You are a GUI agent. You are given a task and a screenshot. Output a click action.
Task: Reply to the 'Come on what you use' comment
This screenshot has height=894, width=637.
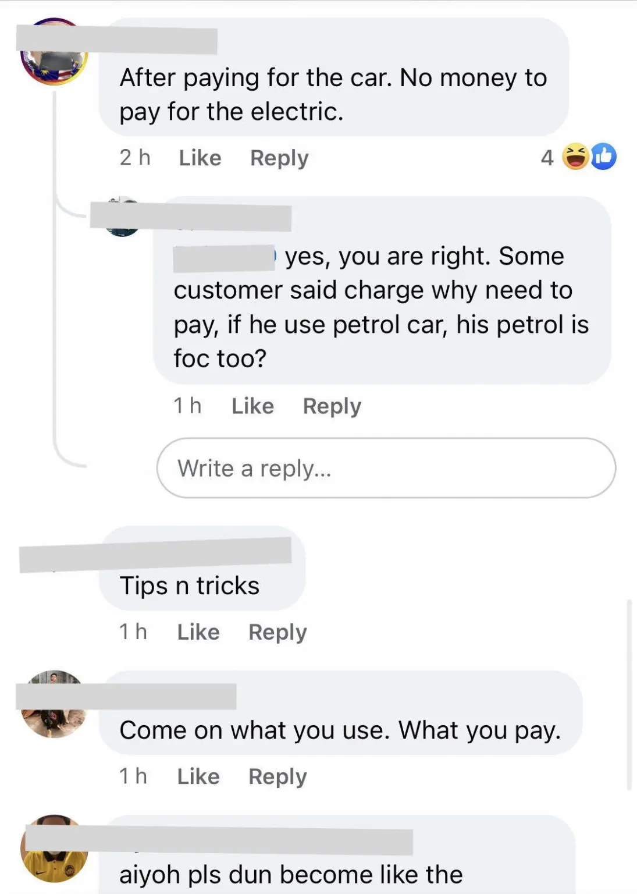coord(277,777)
